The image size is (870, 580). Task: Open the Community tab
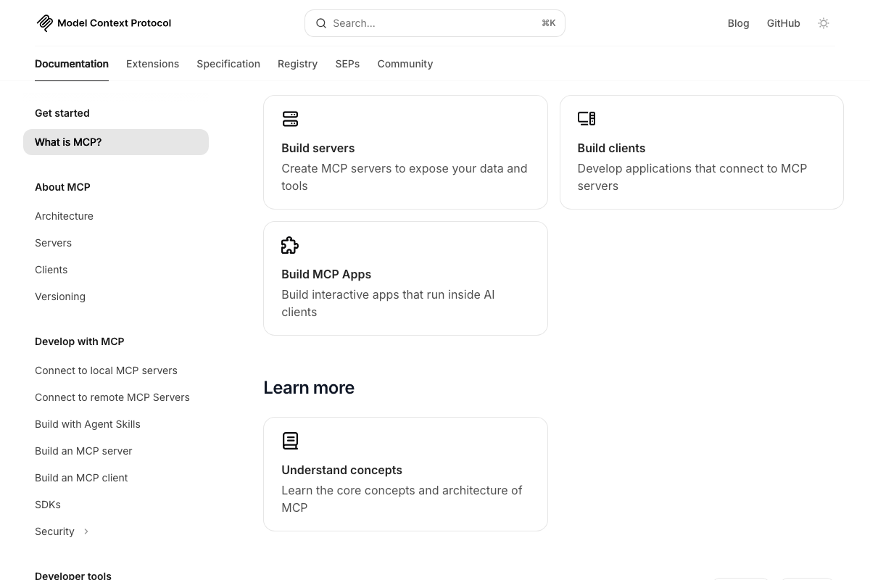click(x=405, y=64)
